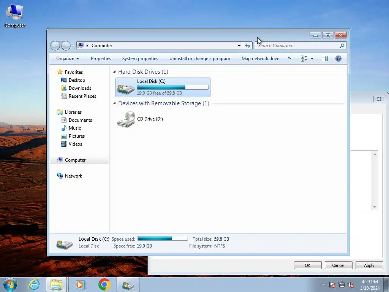
Task: Open address bar previous locations dropdown
Action: coord(239,46)
